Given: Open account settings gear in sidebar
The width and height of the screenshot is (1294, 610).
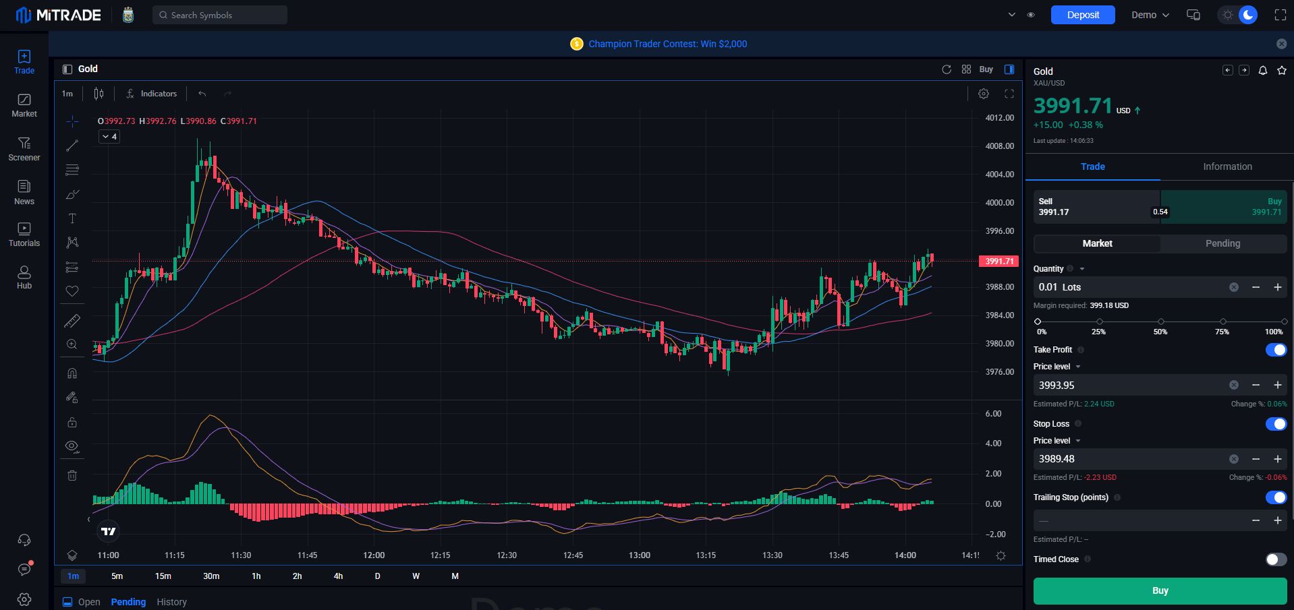Looking at the screenshot, I should coord(24,599).
